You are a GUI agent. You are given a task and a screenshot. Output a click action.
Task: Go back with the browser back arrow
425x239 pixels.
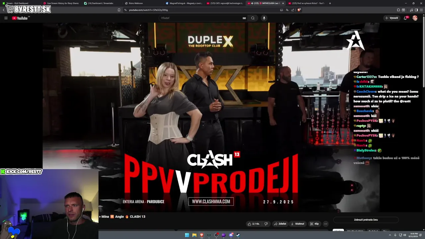click(4, 10)
